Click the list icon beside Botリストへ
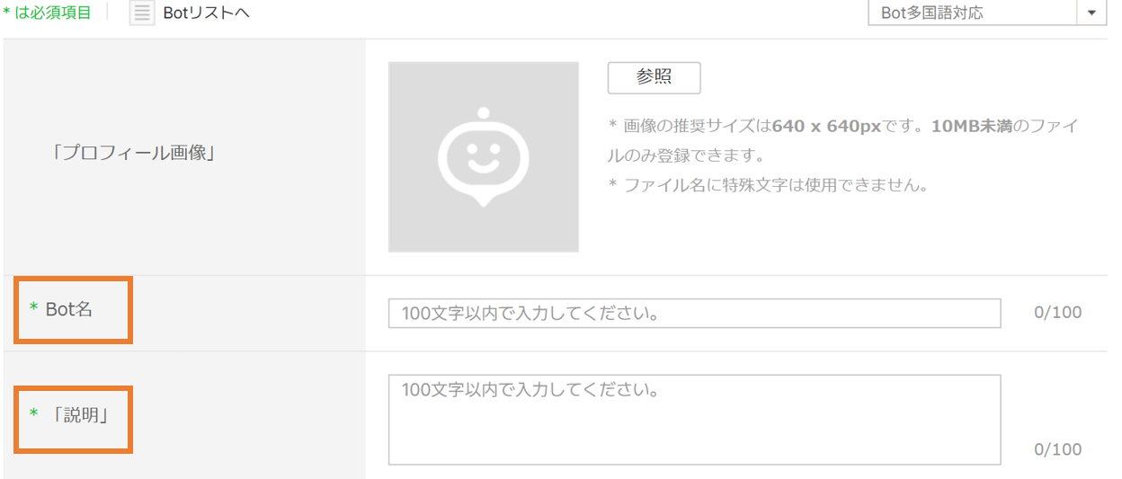This screenshot has width=1122, height=479. click(142, 13)
